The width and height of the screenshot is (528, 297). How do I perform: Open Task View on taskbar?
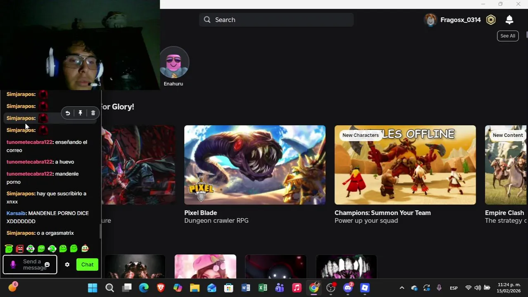pos(127,288)
